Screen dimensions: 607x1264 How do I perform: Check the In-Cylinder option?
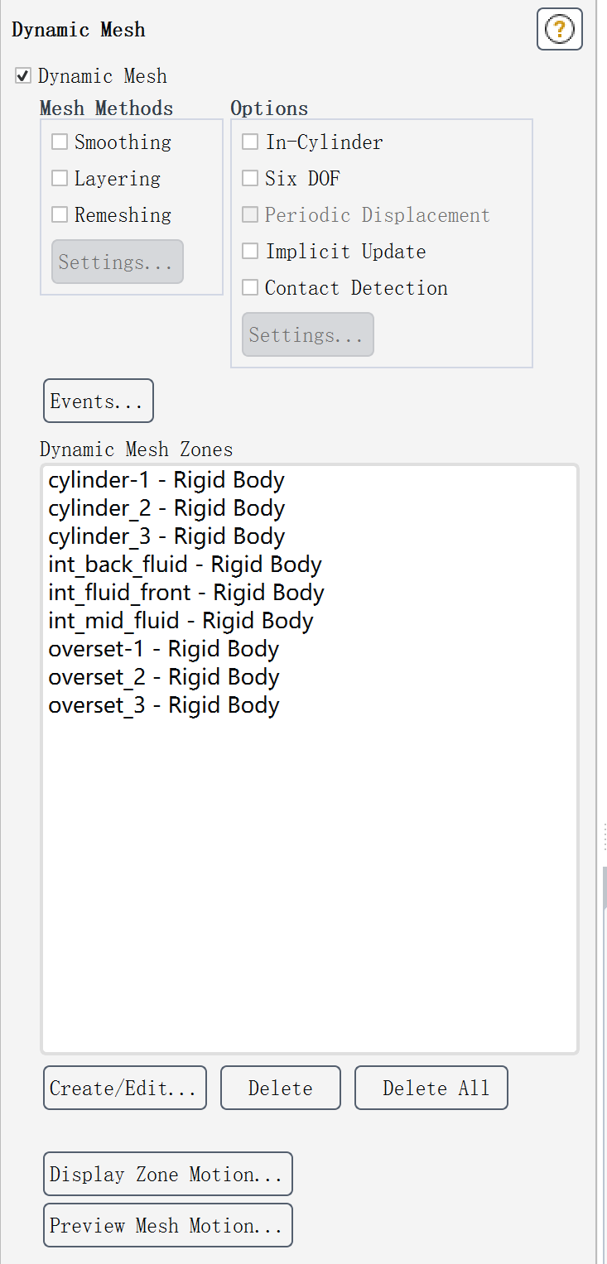250,142
